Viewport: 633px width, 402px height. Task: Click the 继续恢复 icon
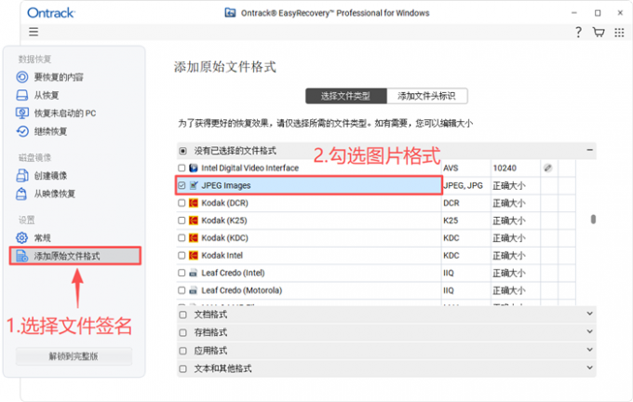coord(22,131)
